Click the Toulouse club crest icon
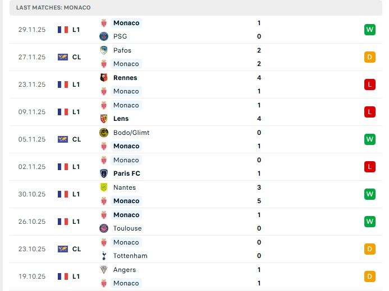 (103, 228)
